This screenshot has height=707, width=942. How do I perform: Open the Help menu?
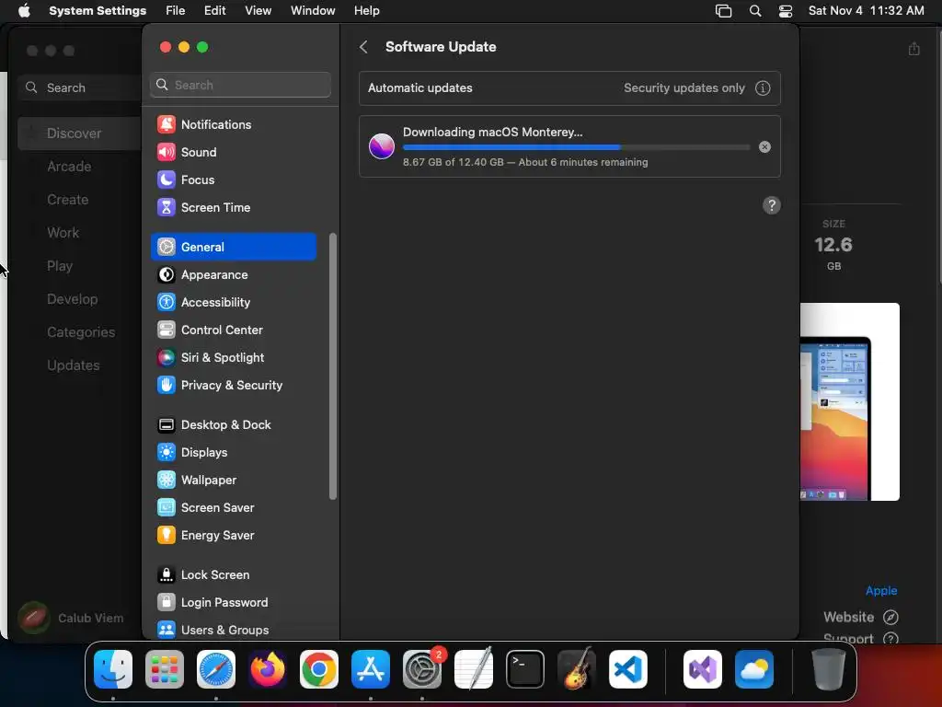(366, 11)
